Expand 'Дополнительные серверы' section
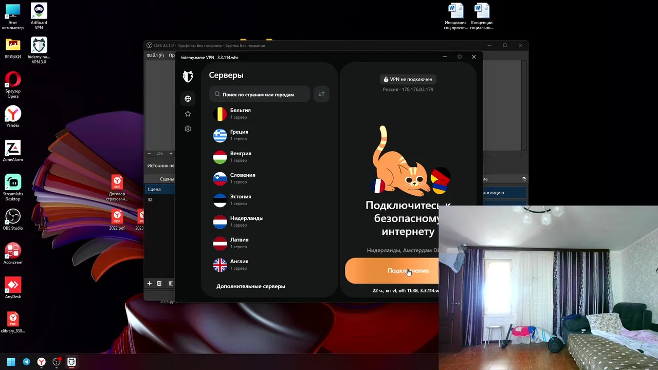This screenshot has height=370, width=658. tap(250, 286)
